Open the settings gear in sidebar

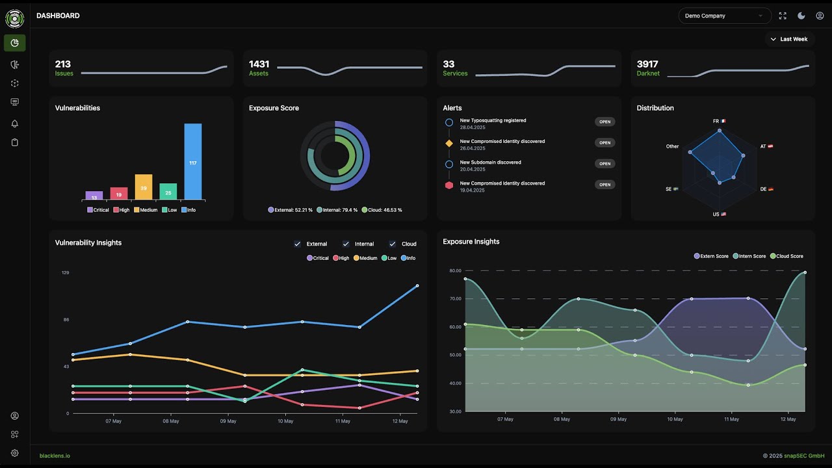pos(15,453)
